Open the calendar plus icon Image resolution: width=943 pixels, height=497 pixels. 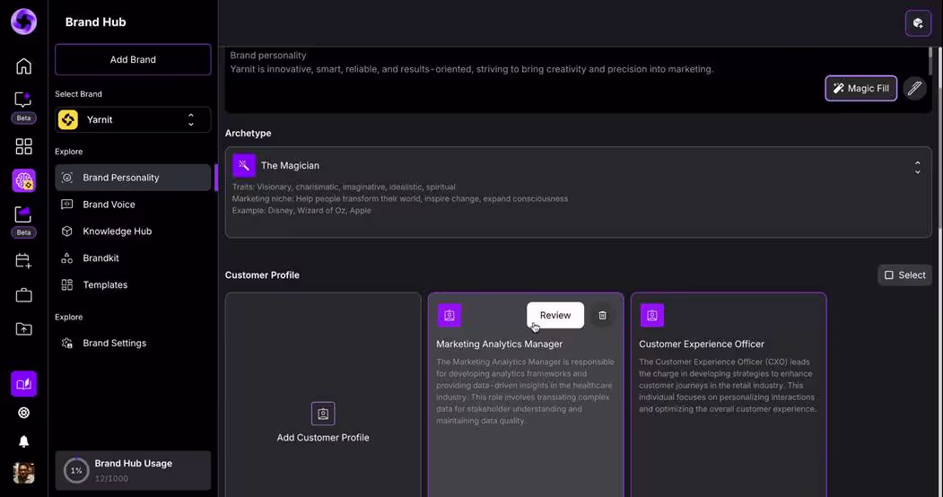23,261
